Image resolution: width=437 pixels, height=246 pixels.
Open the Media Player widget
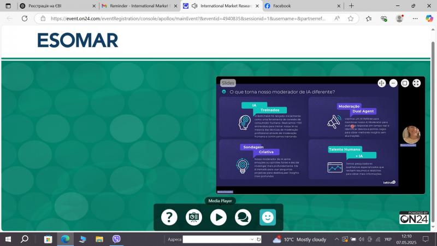tap(218, 217)
